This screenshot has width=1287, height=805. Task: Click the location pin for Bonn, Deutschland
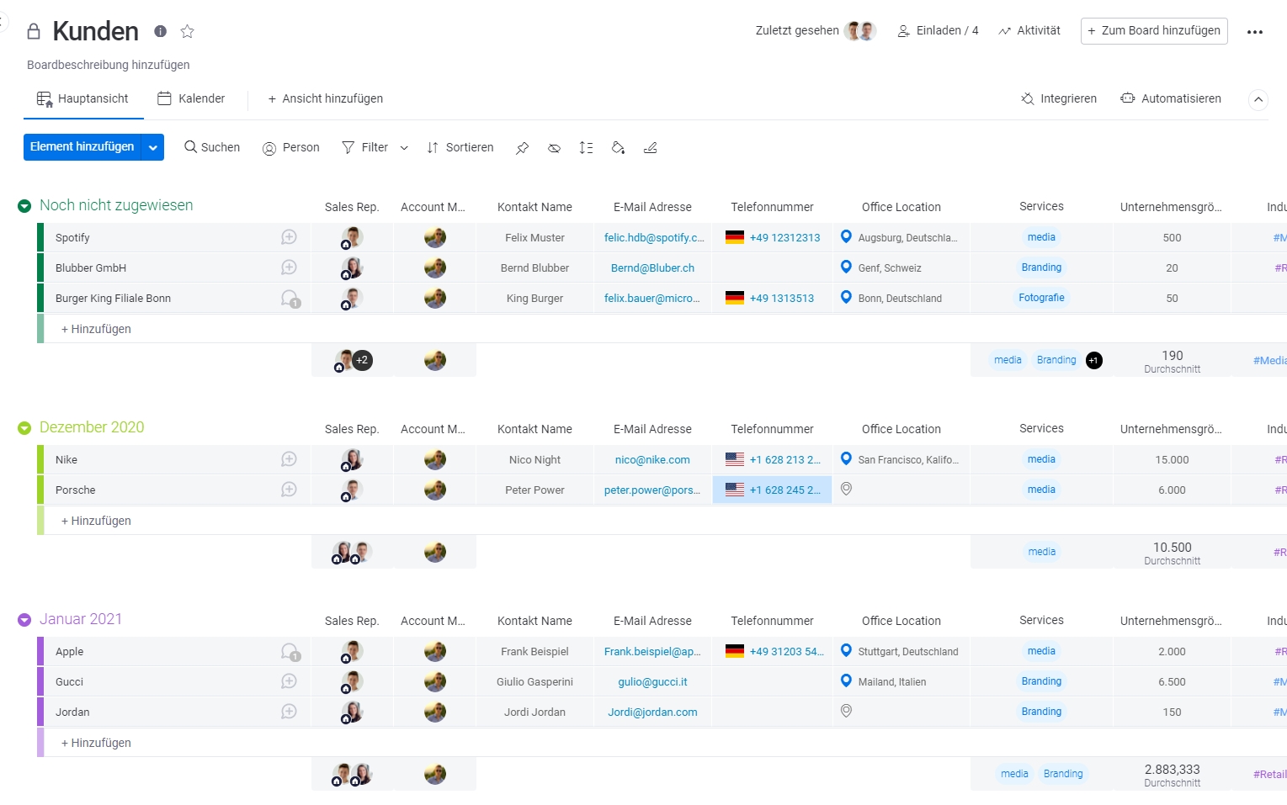(x=846, y=297)
